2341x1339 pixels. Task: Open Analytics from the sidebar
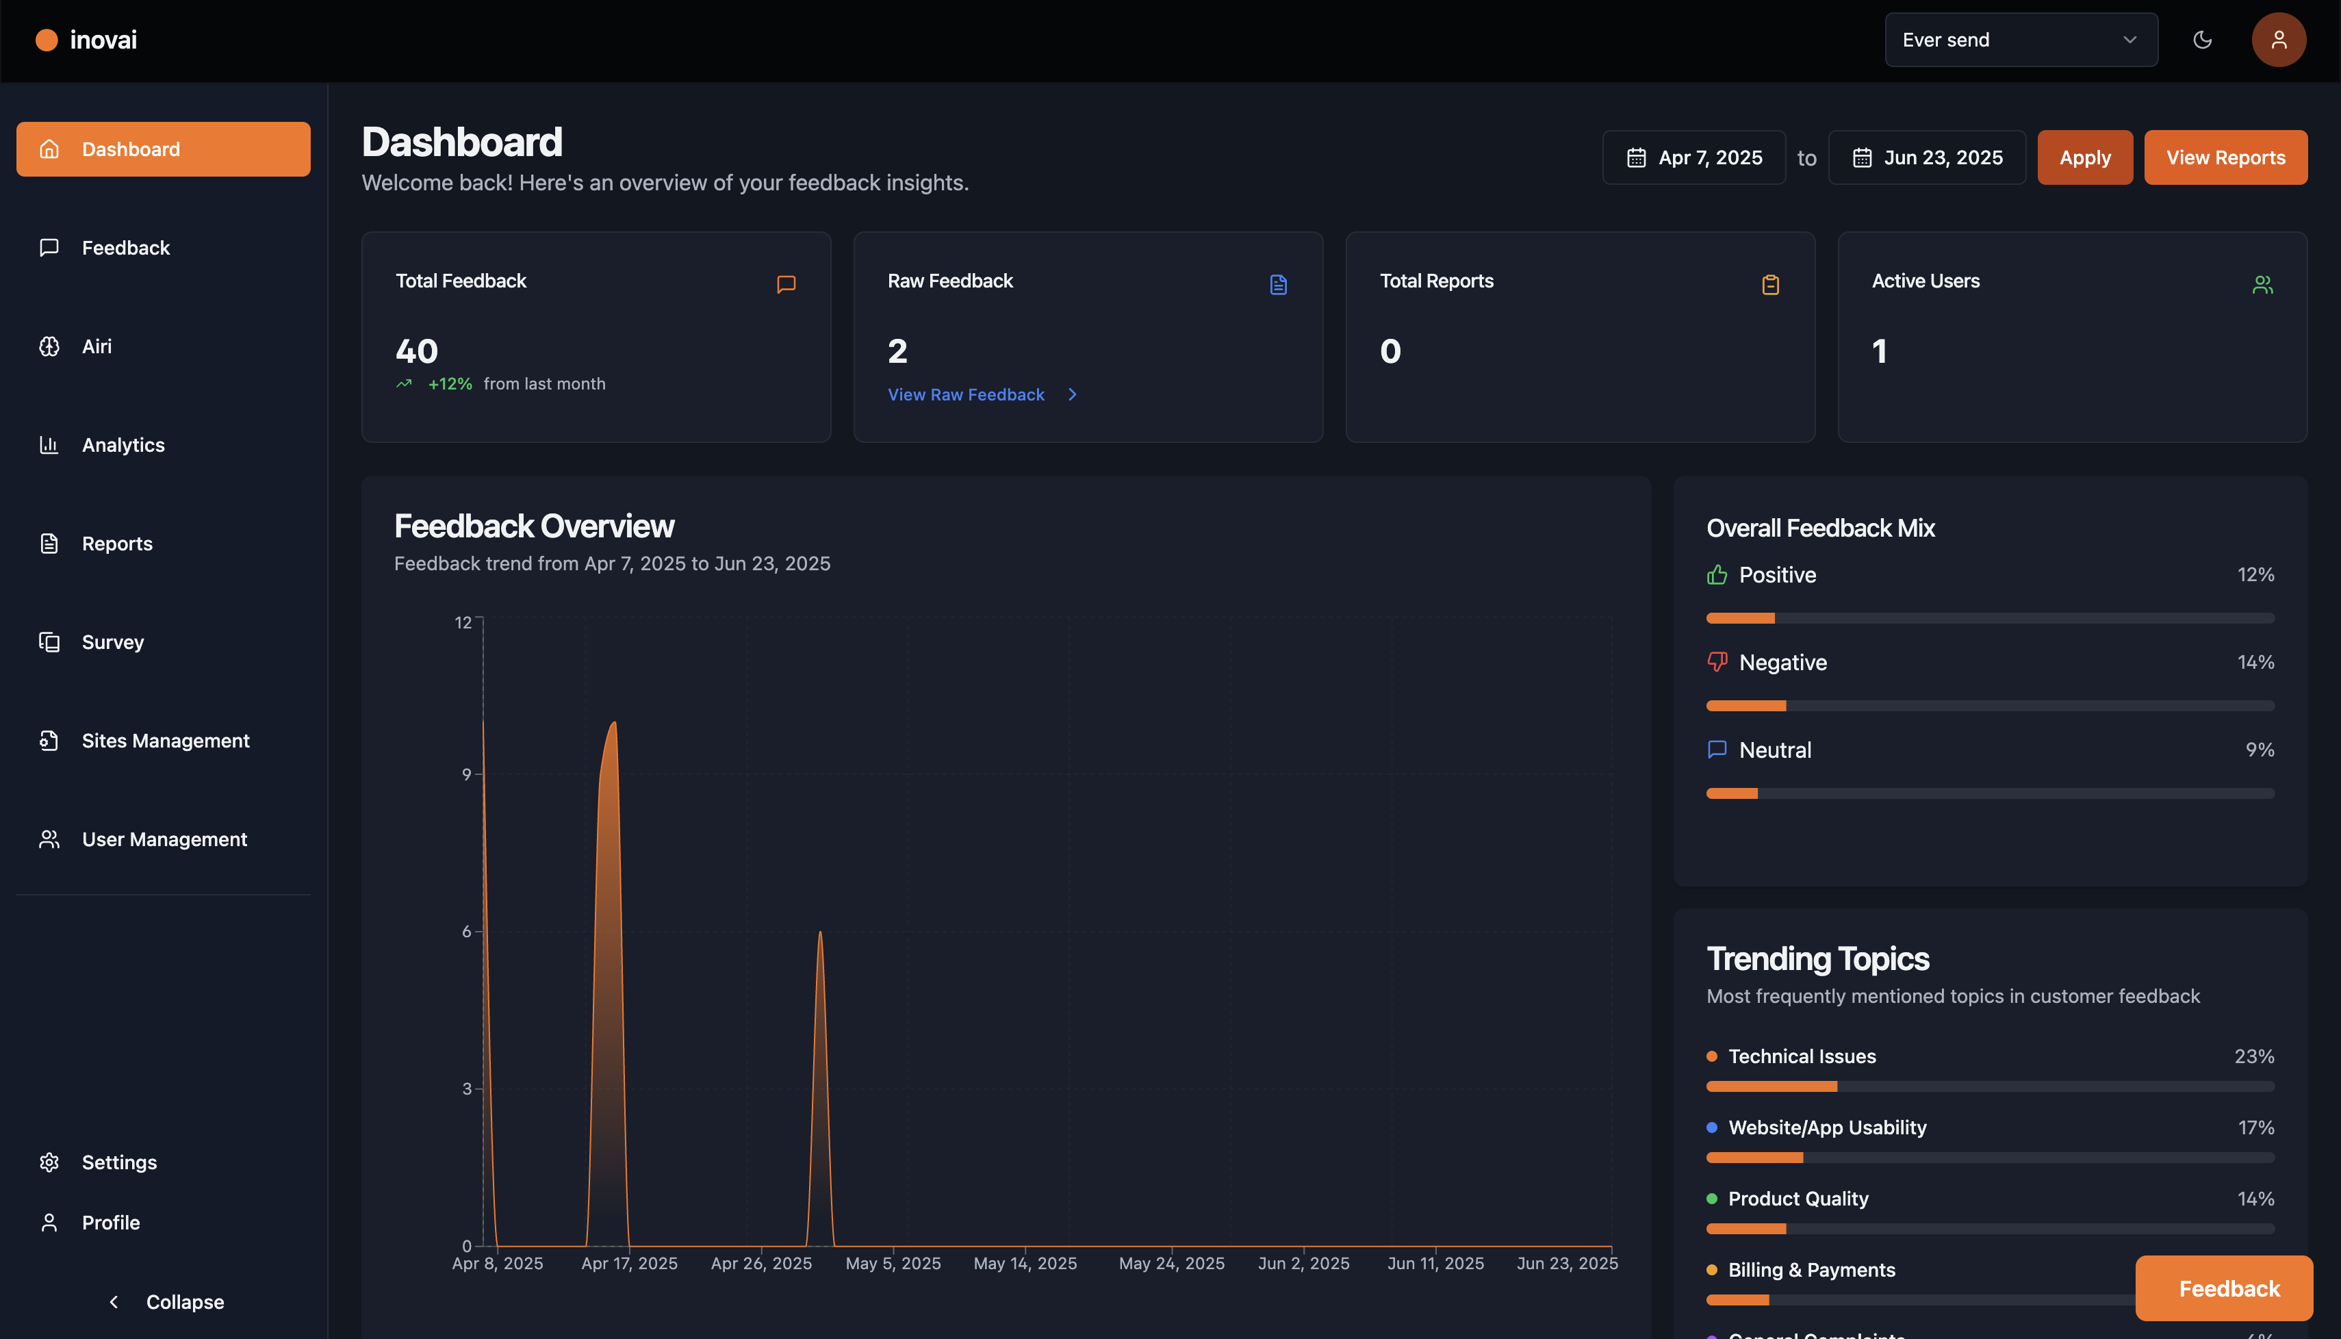click(x=123, y=445)
